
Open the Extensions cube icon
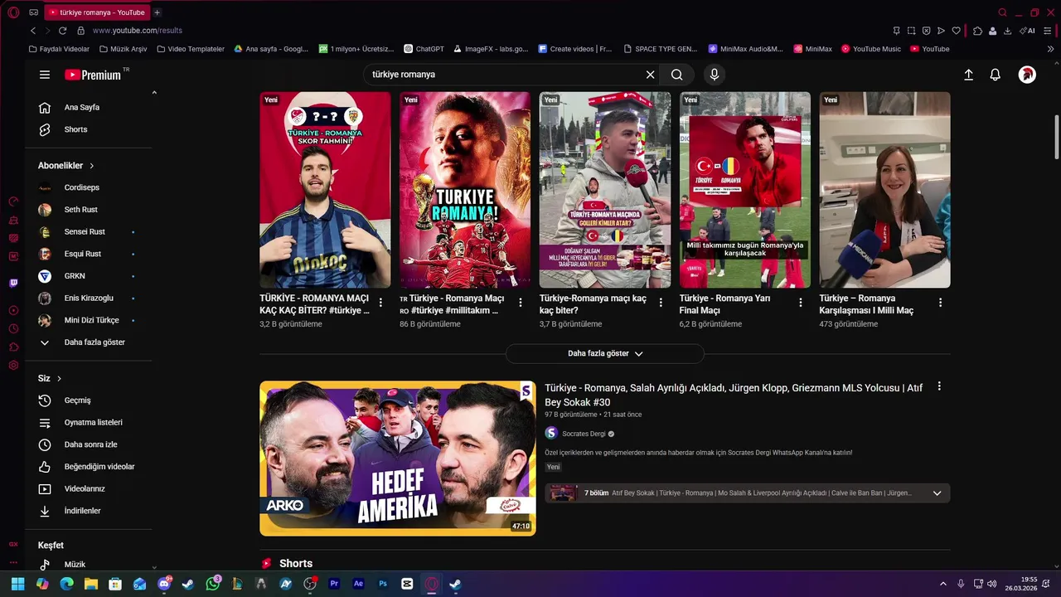click(x=978, y=31)
